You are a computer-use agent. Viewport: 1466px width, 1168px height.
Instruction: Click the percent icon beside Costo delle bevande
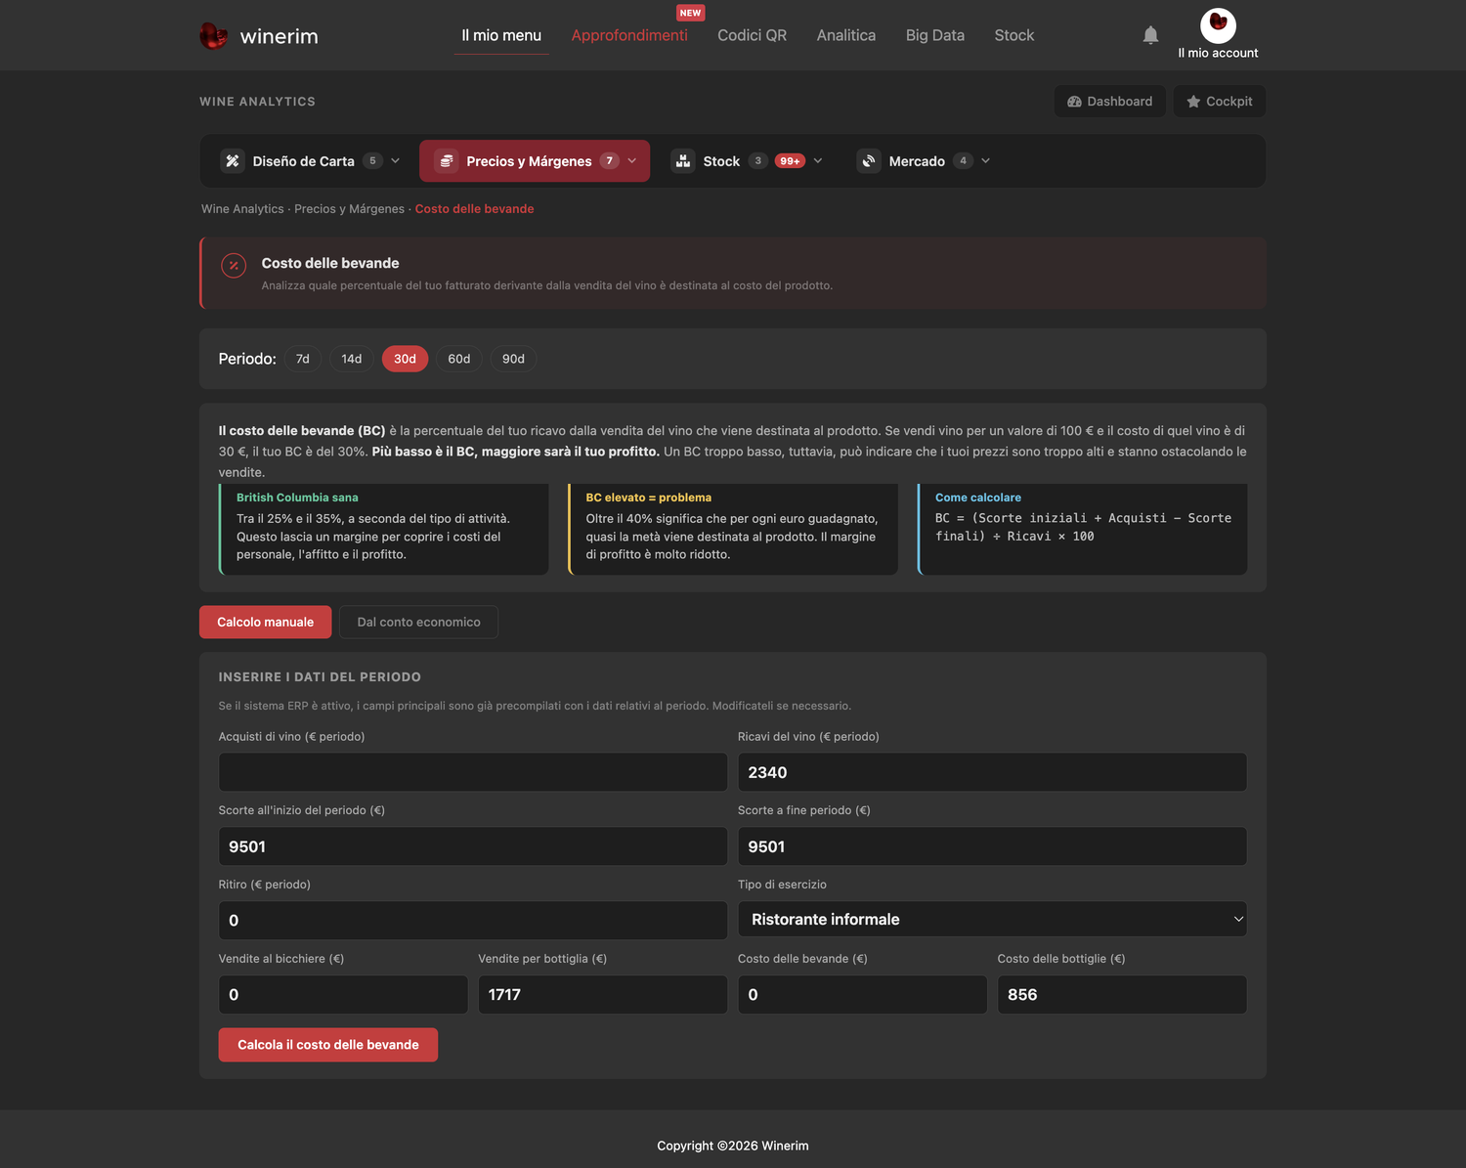pyautogui.click(x=234, y=265)
